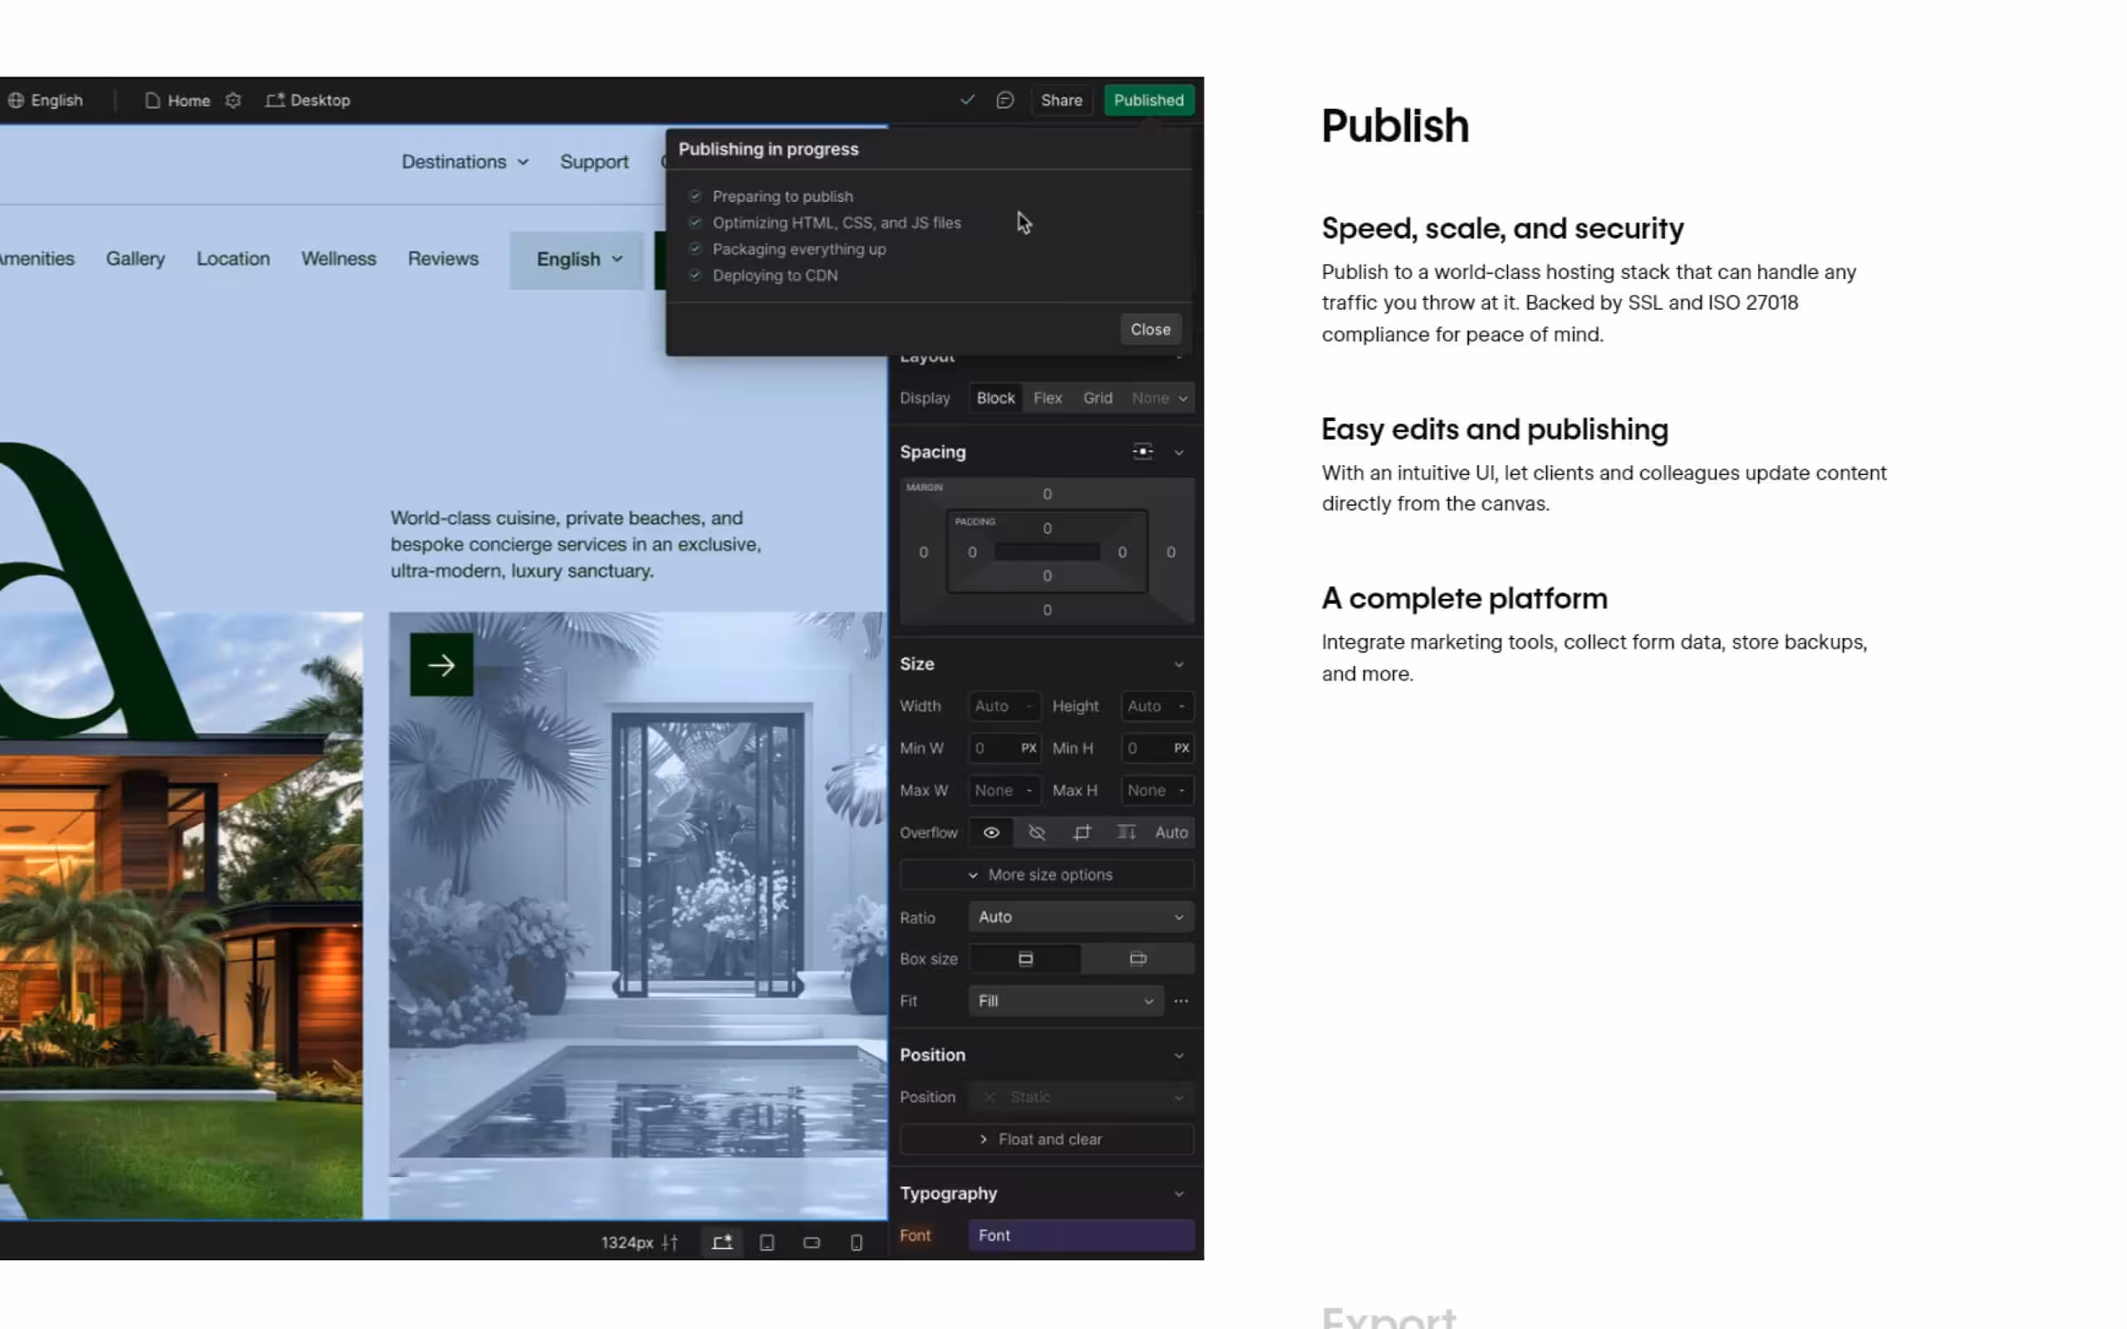Click the top margin value 0
The width and height of the screenshot is (2127, 1329).
(x=1047, y=494)
